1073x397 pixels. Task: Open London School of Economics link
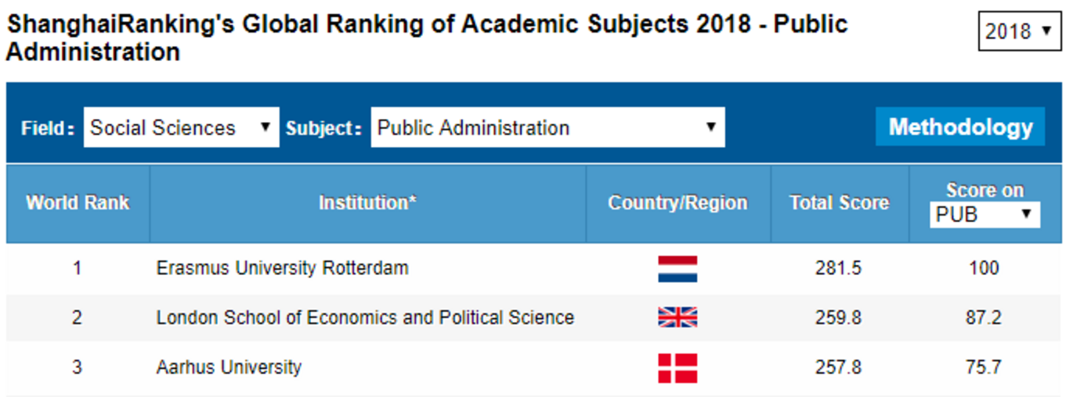tap(365, 317)
